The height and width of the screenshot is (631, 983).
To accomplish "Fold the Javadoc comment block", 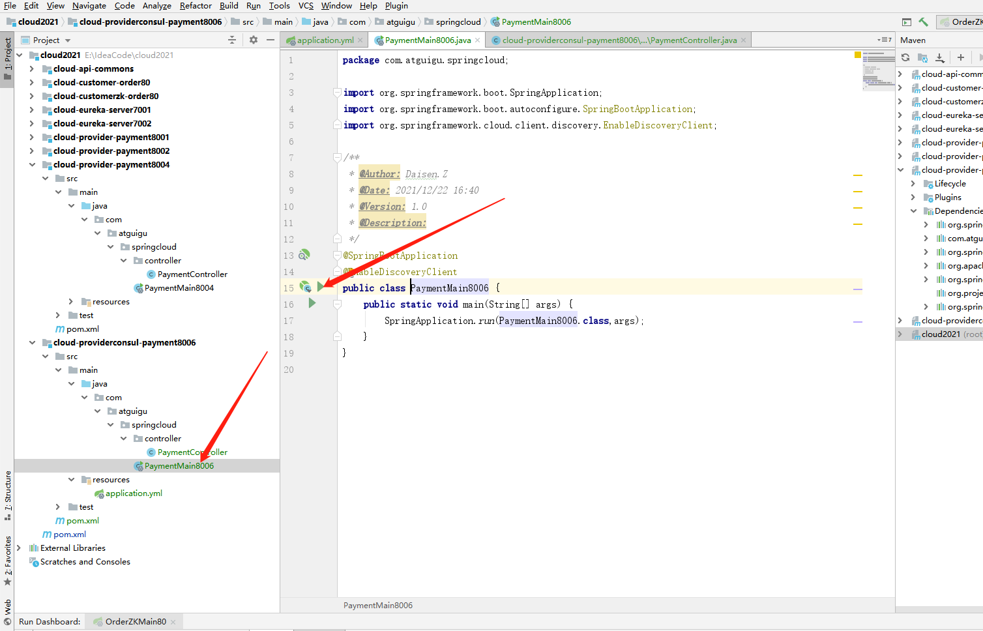I will point(337,157).
